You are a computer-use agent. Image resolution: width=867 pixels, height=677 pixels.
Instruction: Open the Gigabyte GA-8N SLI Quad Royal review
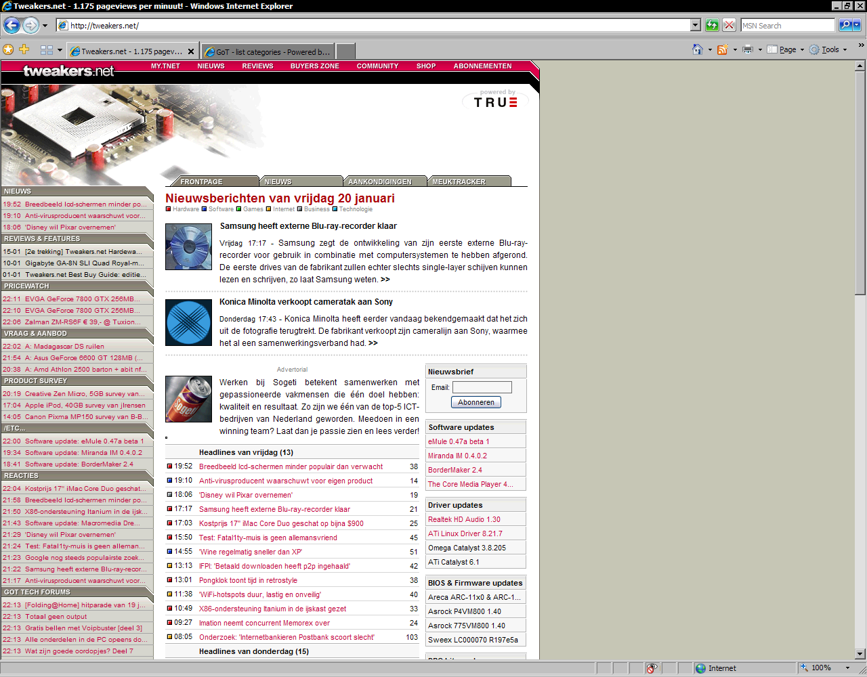(85, 263)
